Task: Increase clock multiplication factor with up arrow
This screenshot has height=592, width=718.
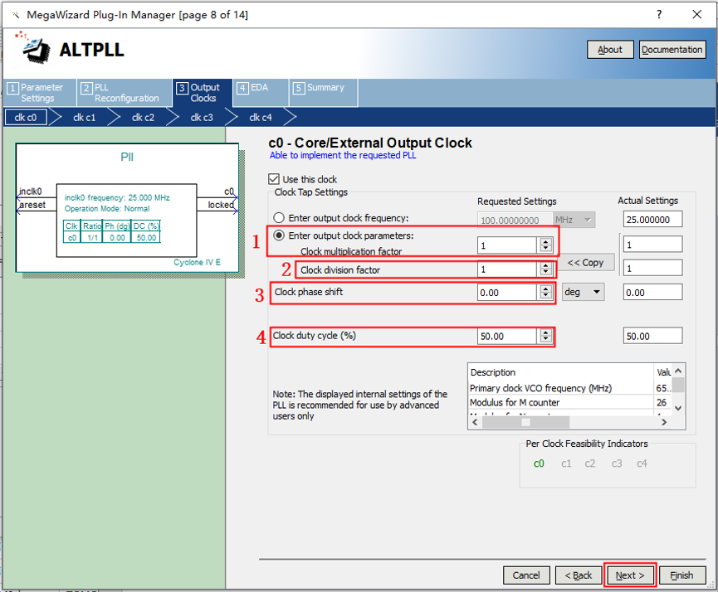Action: tap(545, 240)
